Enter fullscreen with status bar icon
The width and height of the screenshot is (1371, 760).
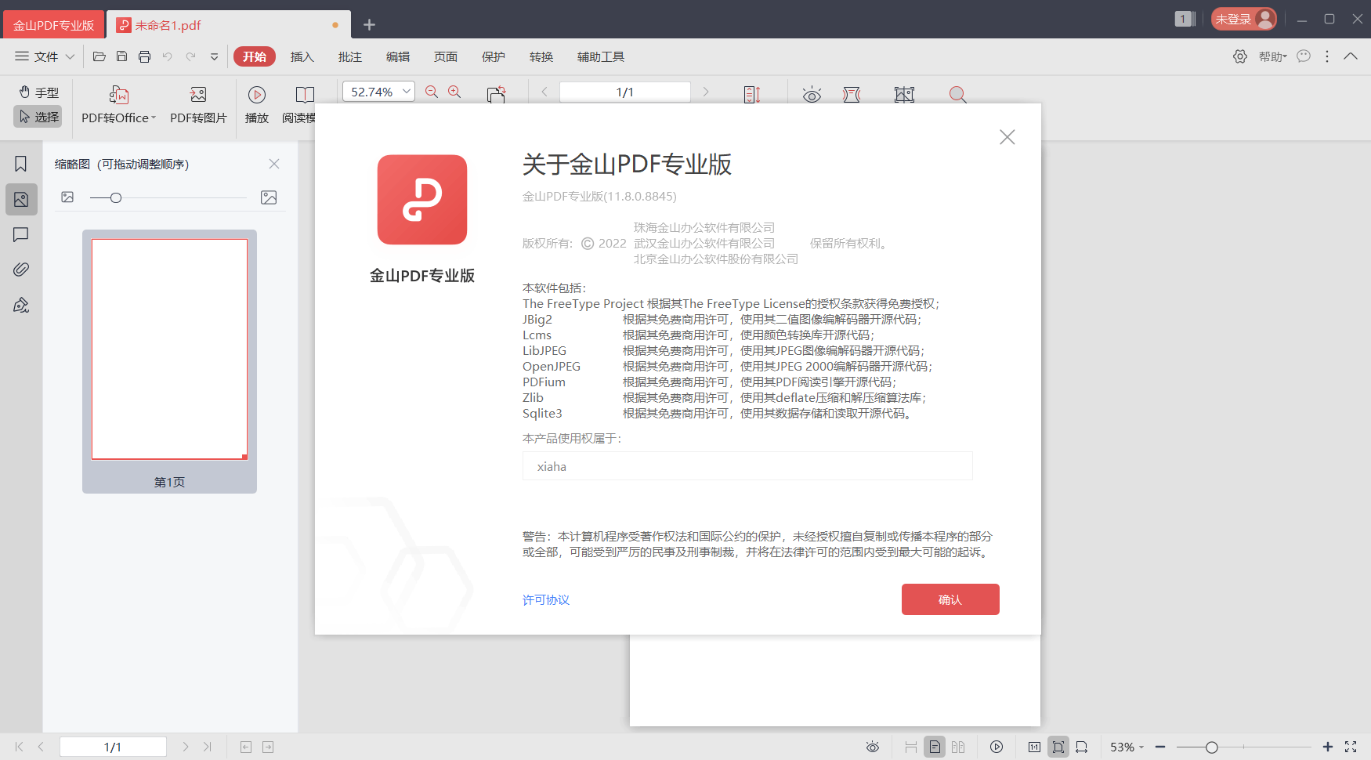coord(1351,747)
